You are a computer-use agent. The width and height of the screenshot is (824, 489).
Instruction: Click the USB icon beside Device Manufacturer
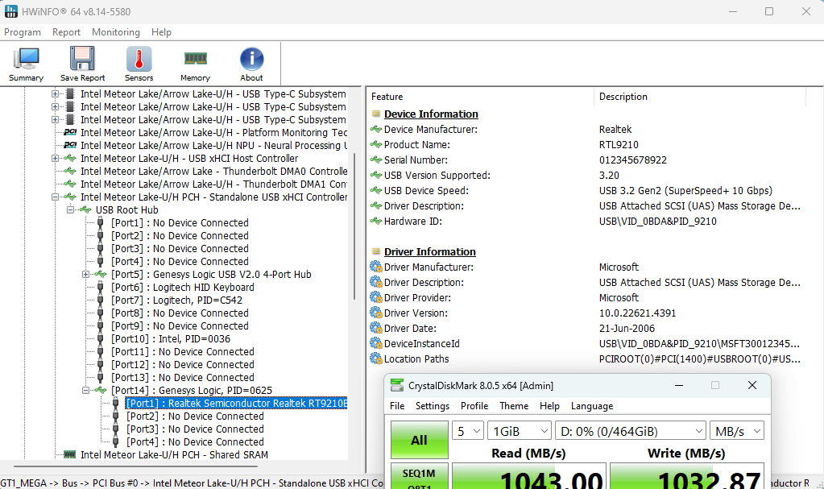(375, 129)
